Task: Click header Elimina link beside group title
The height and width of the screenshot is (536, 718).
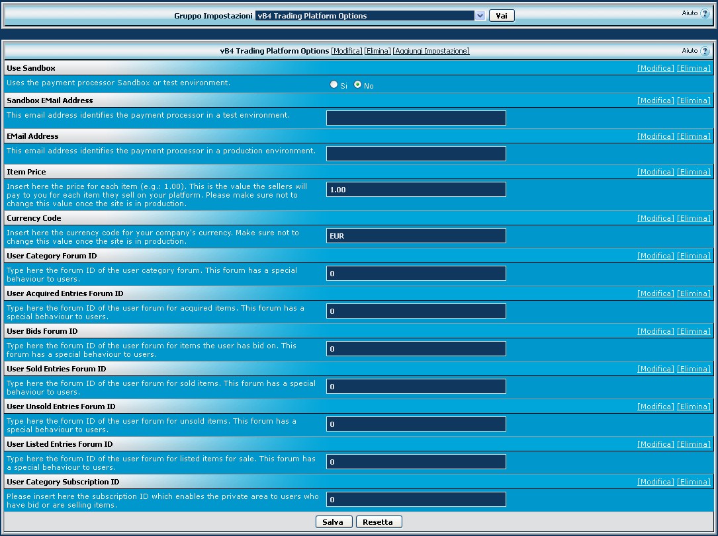Action: 377,51
